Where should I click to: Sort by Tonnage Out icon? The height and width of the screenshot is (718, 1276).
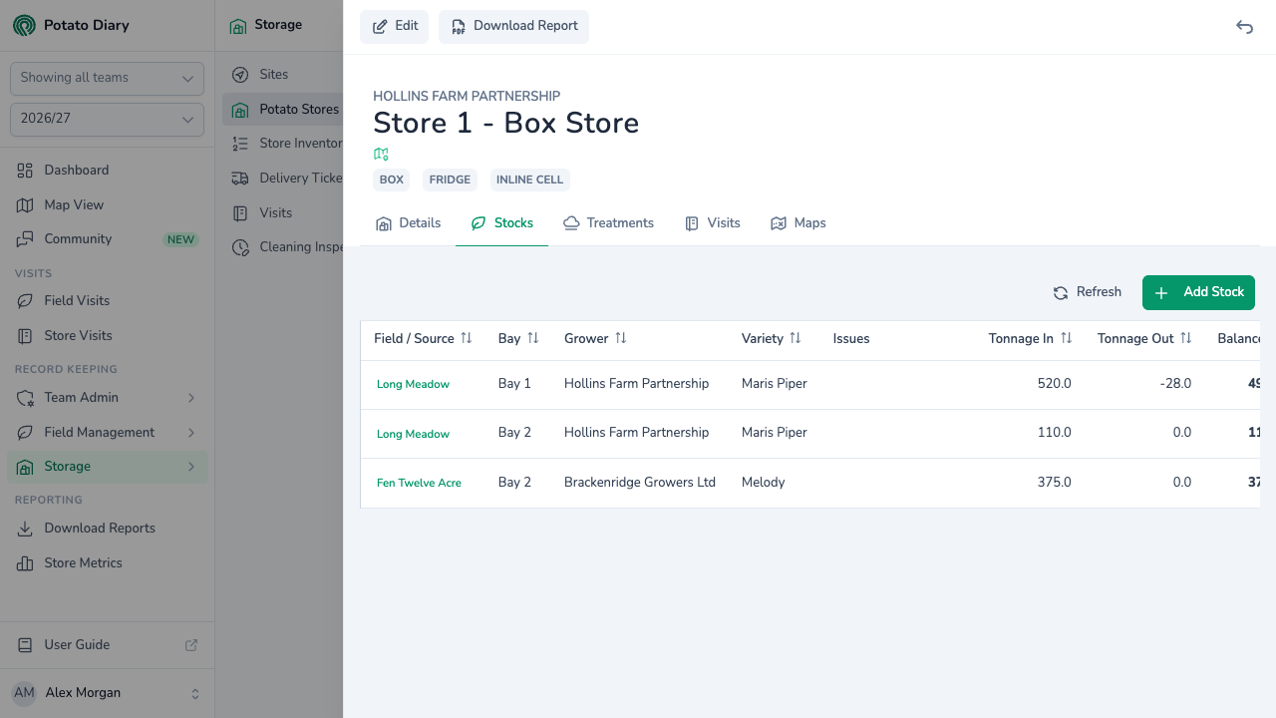(1186, 338)
